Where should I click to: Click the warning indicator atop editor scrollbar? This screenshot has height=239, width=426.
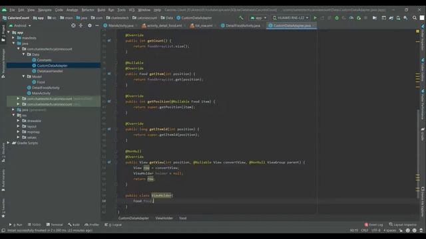[417, 31]
